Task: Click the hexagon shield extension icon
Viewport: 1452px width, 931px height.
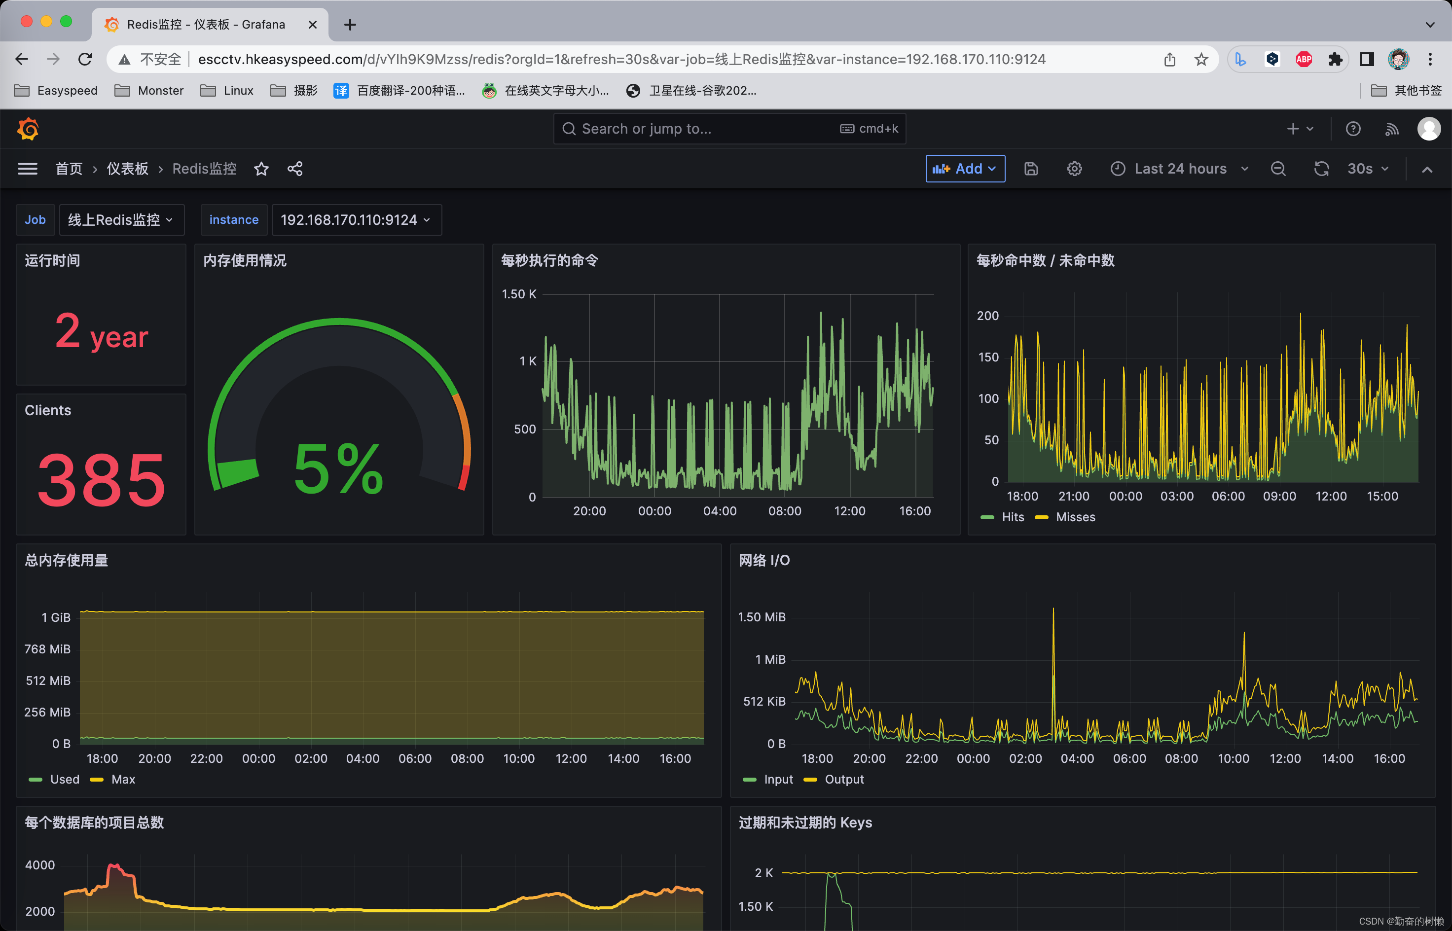Action: click(x=1272, y=59)
